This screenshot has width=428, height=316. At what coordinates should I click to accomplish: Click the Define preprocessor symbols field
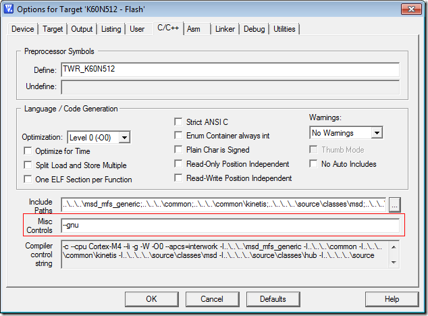pos(230,70)
